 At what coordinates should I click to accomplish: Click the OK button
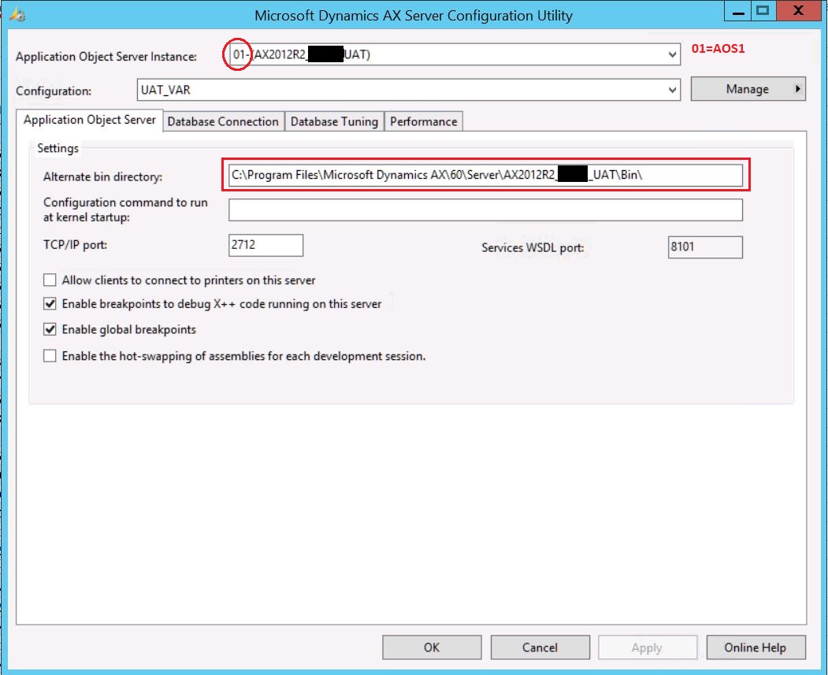(x=431, y=647)
